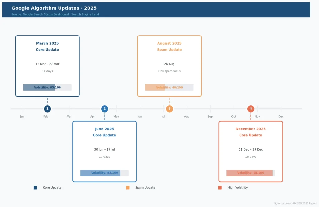Select the August 2025 Spam Update heading
This screenshot has width=319, height=207.
click(x=169, y=46)
